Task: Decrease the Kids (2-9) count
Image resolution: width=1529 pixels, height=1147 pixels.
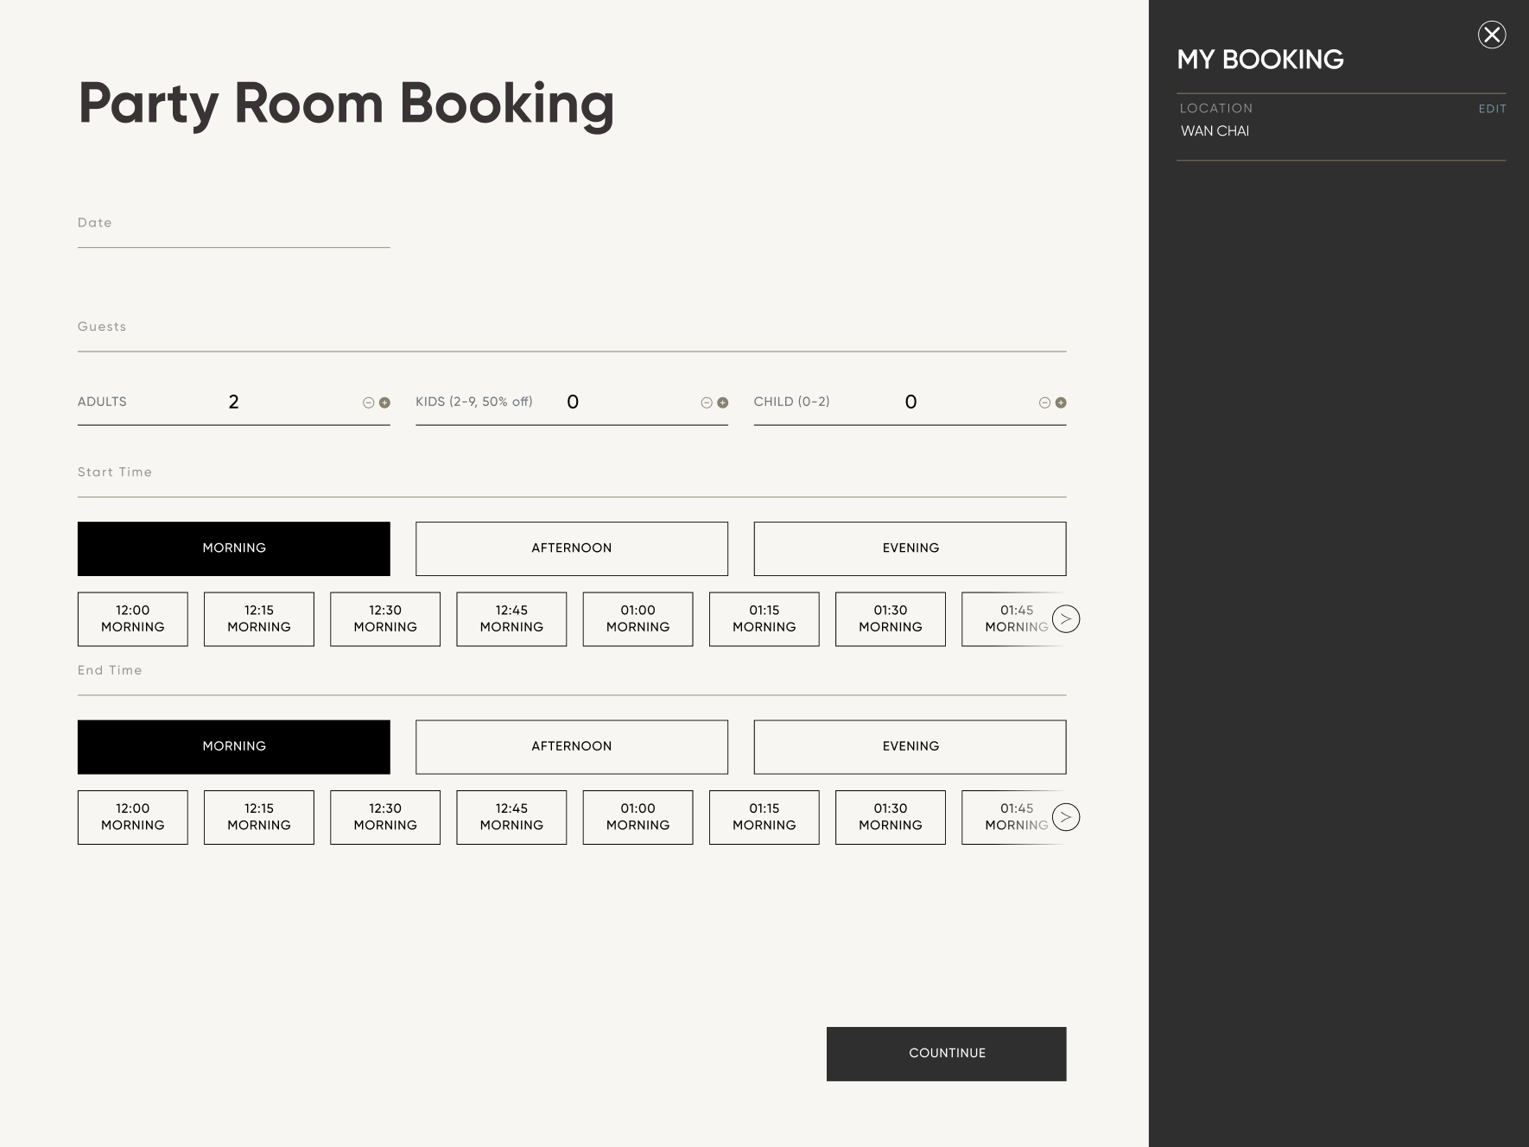Action: (x=706, y=402)
